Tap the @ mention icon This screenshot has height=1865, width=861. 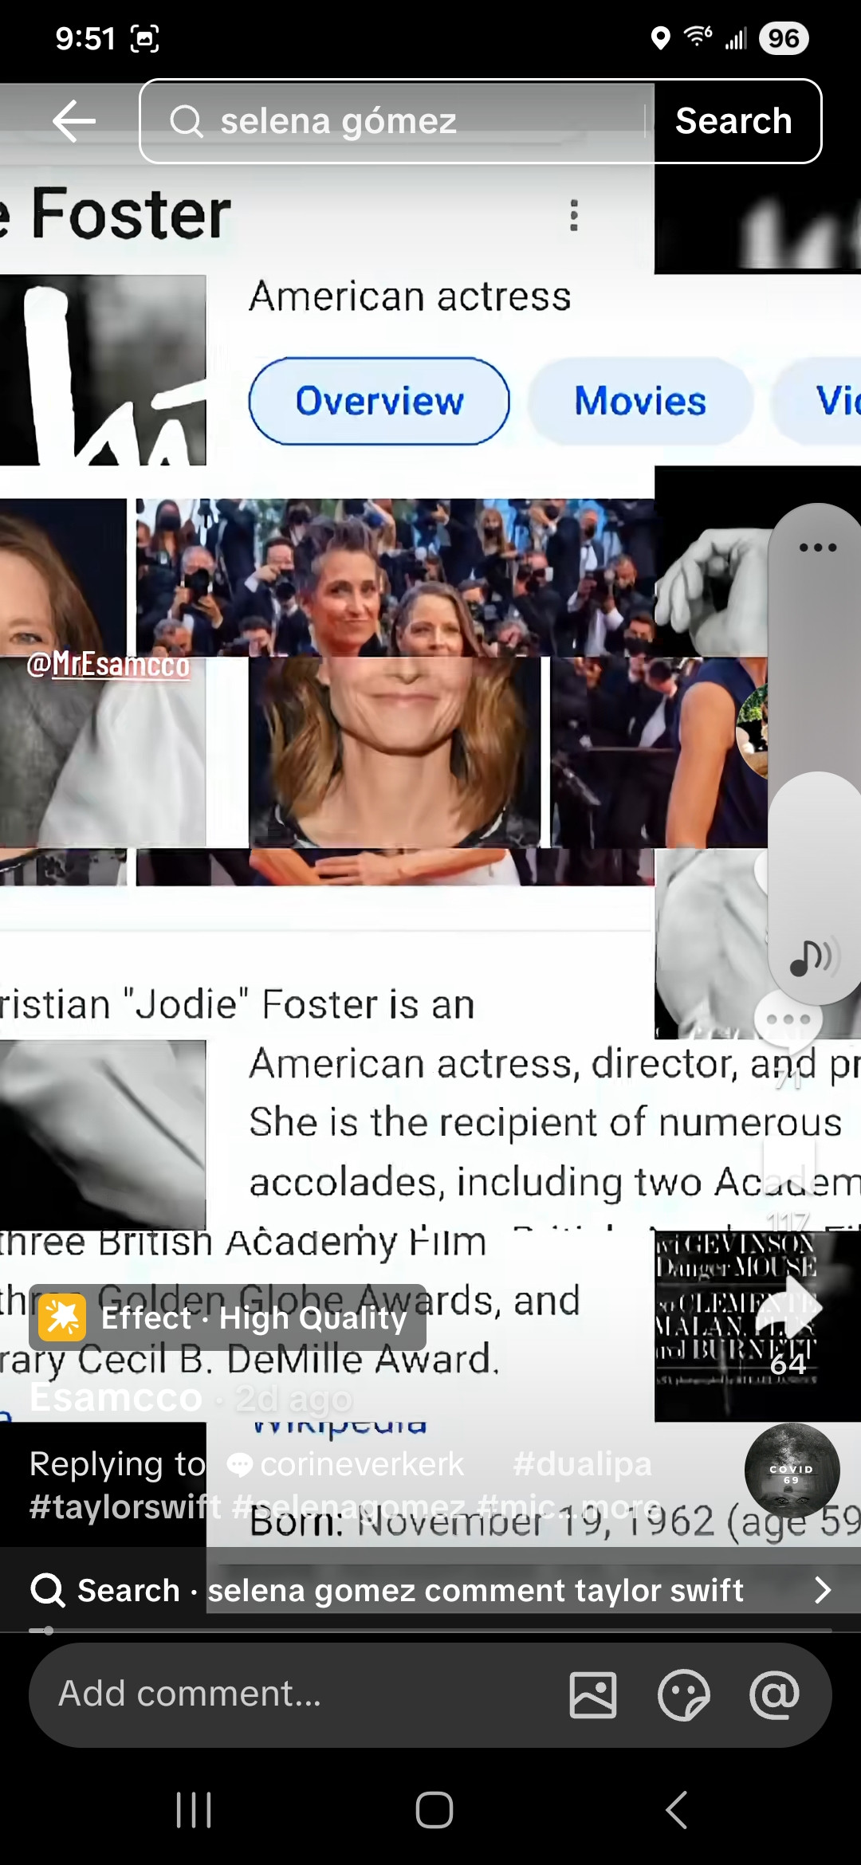coord(774,1695)
